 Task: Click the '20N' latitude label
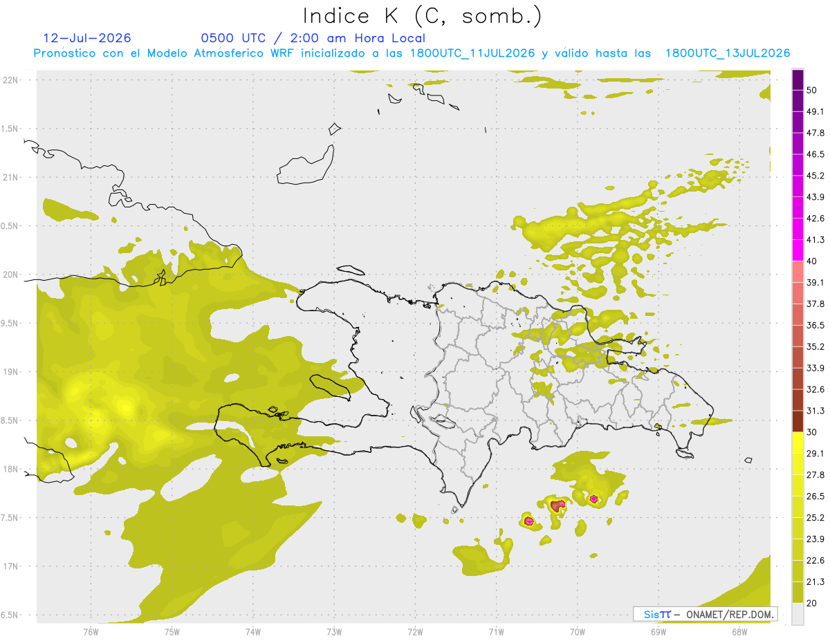point(12,275)
